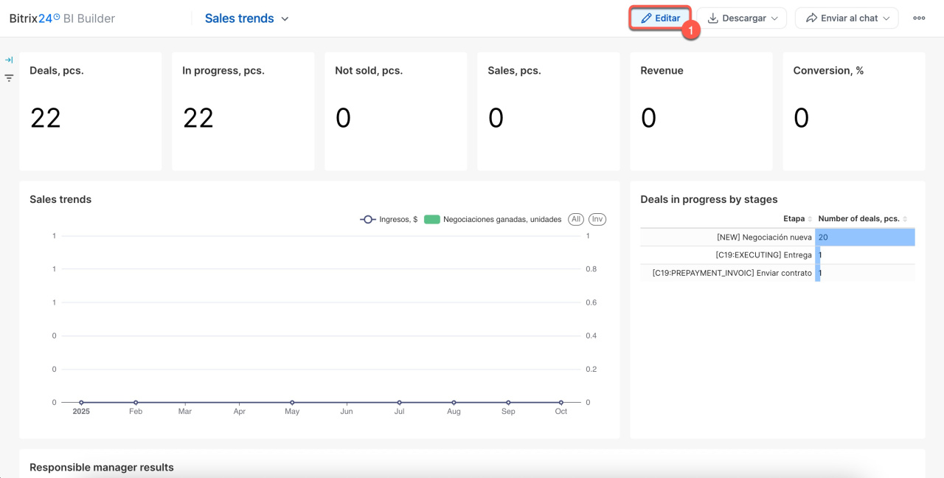Expand the collapsed sidebar with arrow icon
The image size is (944, 478).
(9, 60)
